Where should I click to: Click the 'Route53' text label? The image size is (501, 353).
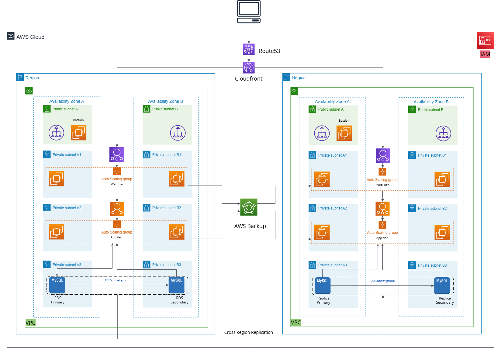coord(269,51)
